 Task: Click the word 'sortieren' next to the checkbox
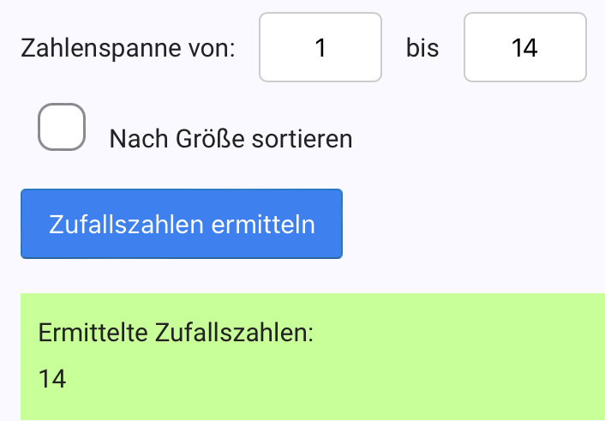(x=302, y=139)
